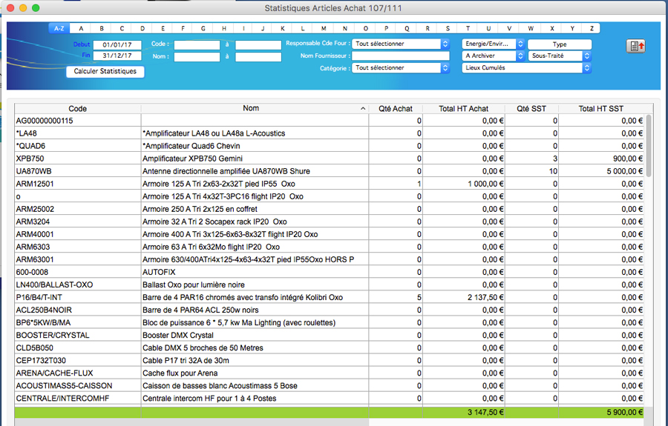
Task: Sort by Qté SST column header
Action: [531, 109]
